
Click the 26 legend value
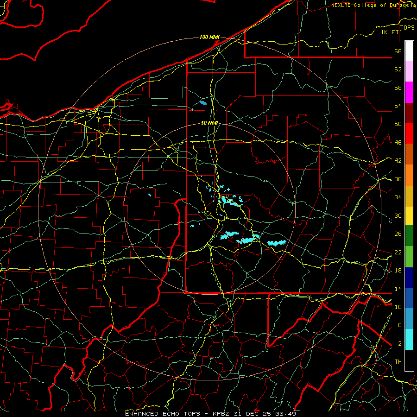pos(398,234)
